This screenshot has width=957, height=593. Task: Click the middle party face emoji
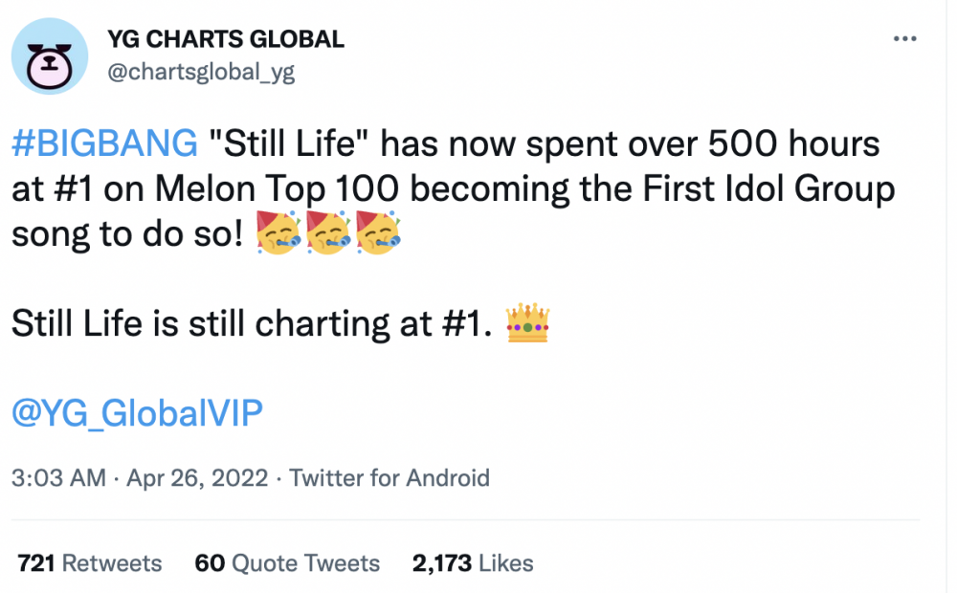point(328,235)
